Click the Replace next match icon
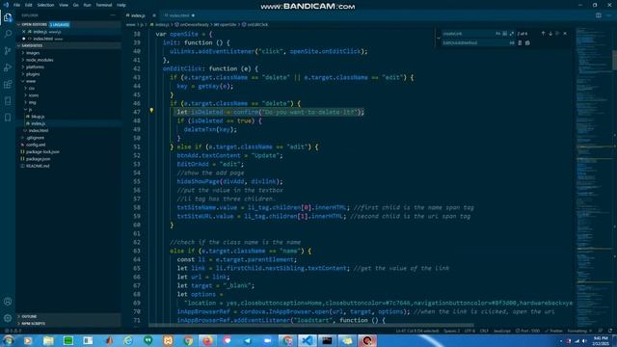Viewport: 617px width, 347px height. (521, 42)
